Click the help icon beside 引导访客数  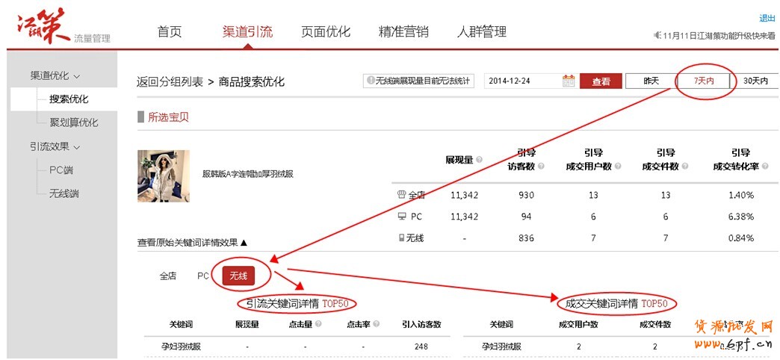[541, 167]
